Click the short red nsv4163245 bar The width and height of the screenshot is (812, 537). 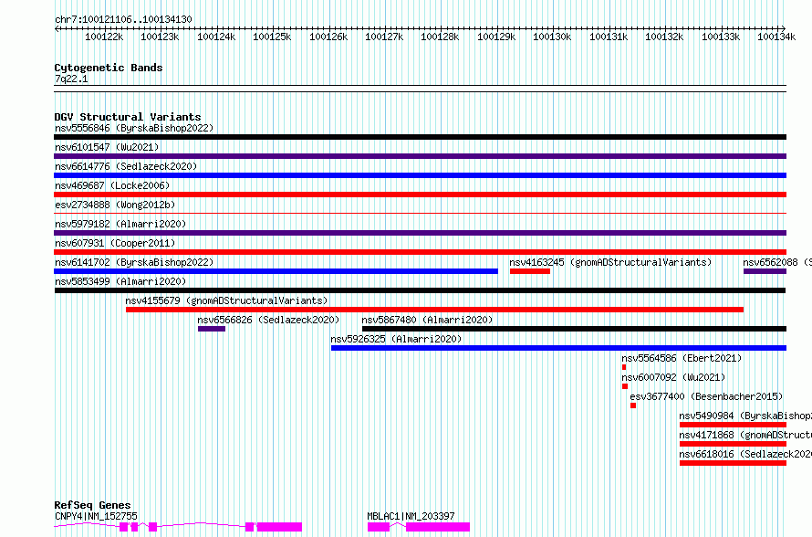(x=530, y=271)
